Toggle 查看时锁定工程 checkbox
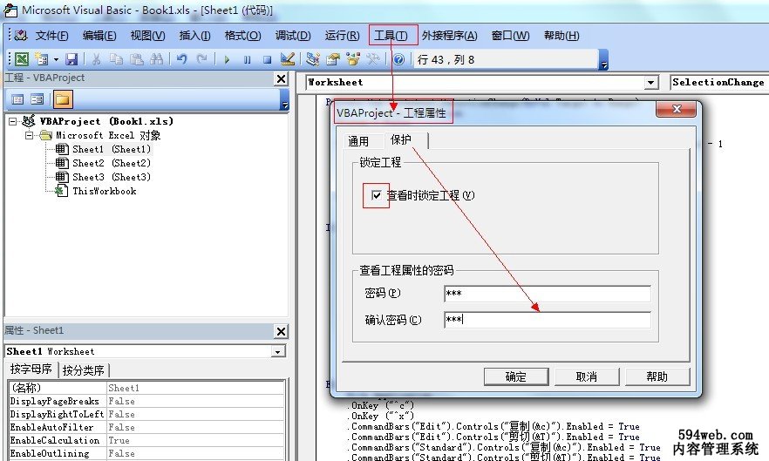Screen dimensions: 769x461 (x=376, y=195)
